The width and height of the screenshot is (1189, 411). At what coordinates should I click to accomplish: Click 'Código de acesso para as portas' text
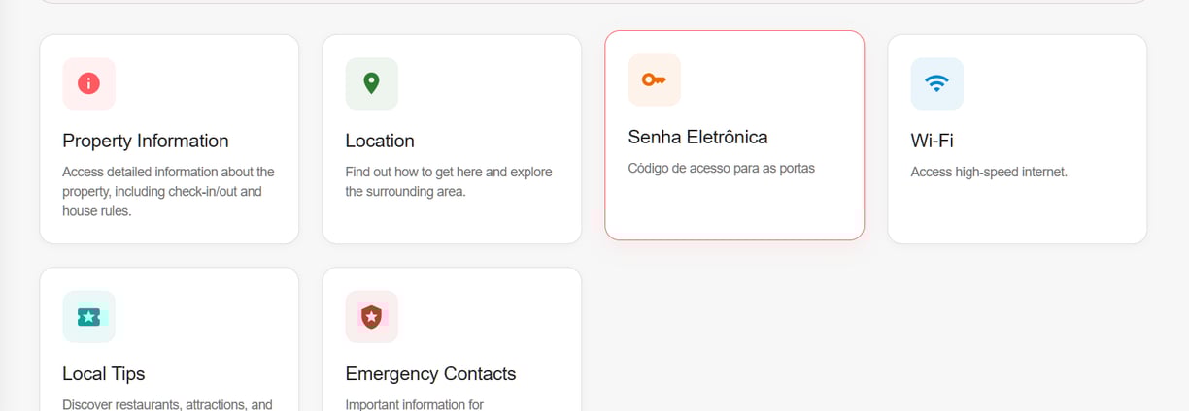721,168
